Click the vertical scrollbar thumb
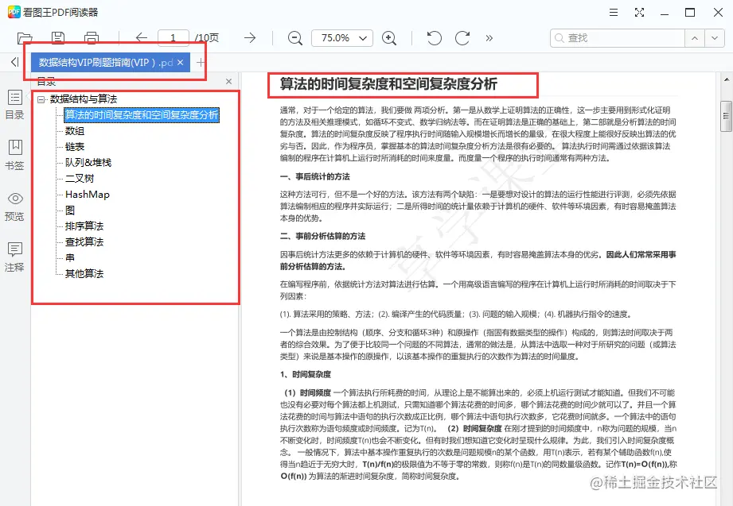 click(726, 117)
